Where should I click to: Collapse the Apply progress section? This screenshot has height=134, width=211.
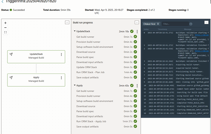click(75, 85)
